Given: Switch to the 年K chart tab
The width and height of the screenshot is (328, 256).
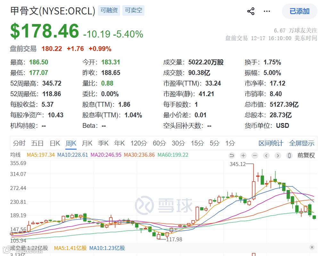Looking at the screenshot, I should (119, 143).
